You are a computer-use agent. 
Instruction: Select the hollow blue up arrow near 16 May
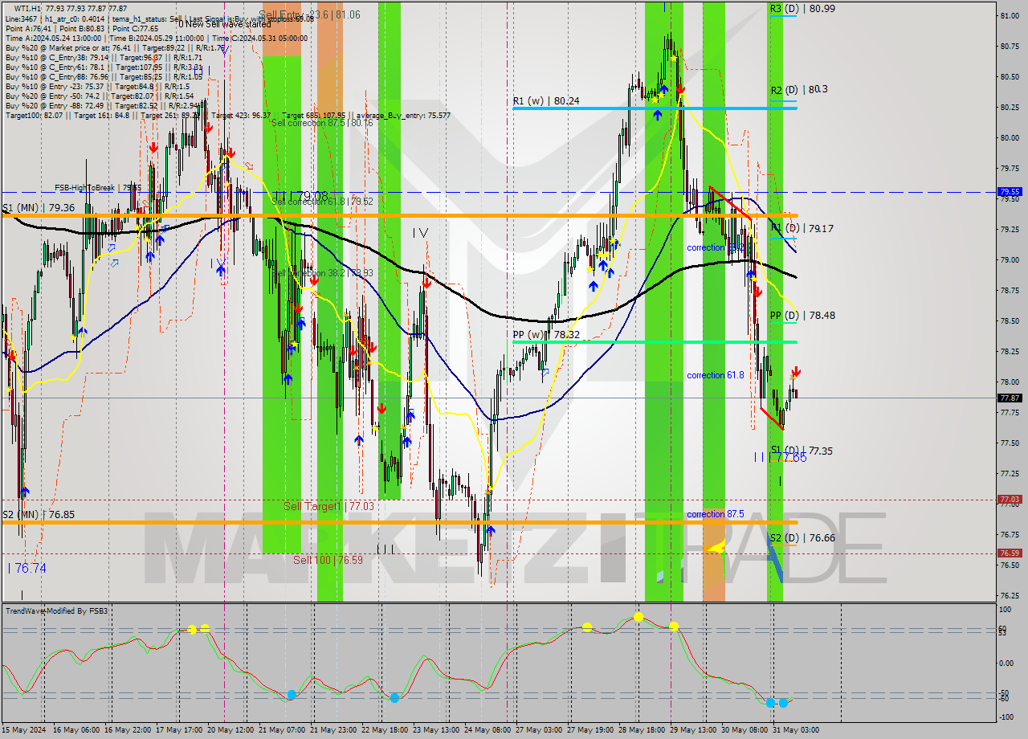(x=112, y=248)
